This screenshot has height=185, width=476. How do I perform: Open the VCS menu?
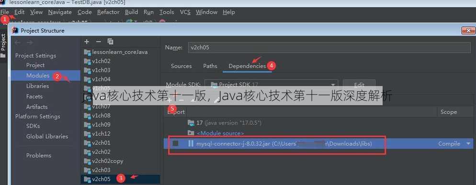185,12
